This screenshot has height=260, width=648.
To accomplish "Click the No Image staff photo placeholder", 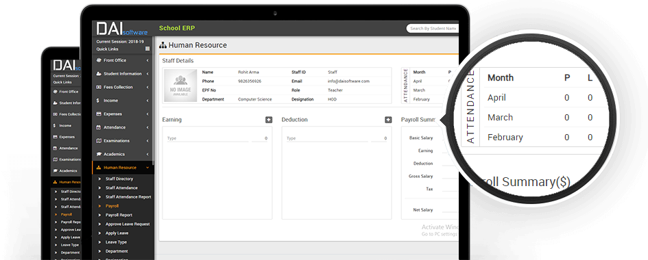I will (180, 86).
